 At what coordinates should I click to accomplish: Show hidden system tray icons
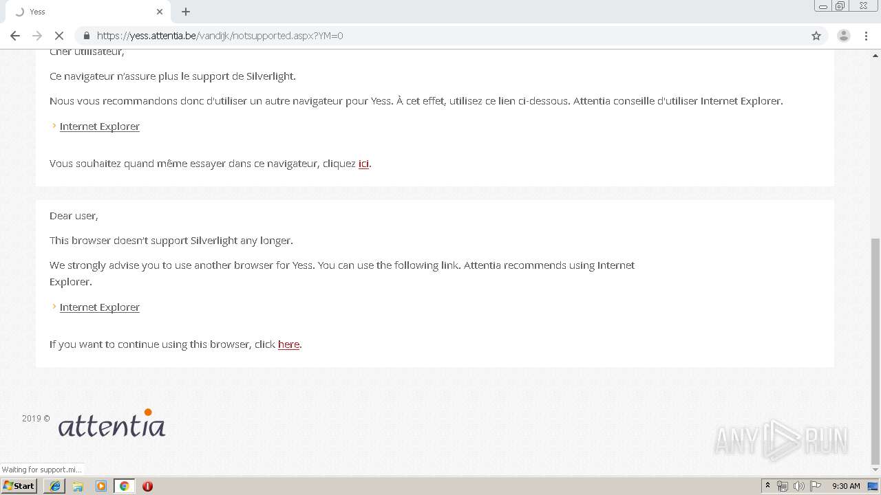point(767,486)
